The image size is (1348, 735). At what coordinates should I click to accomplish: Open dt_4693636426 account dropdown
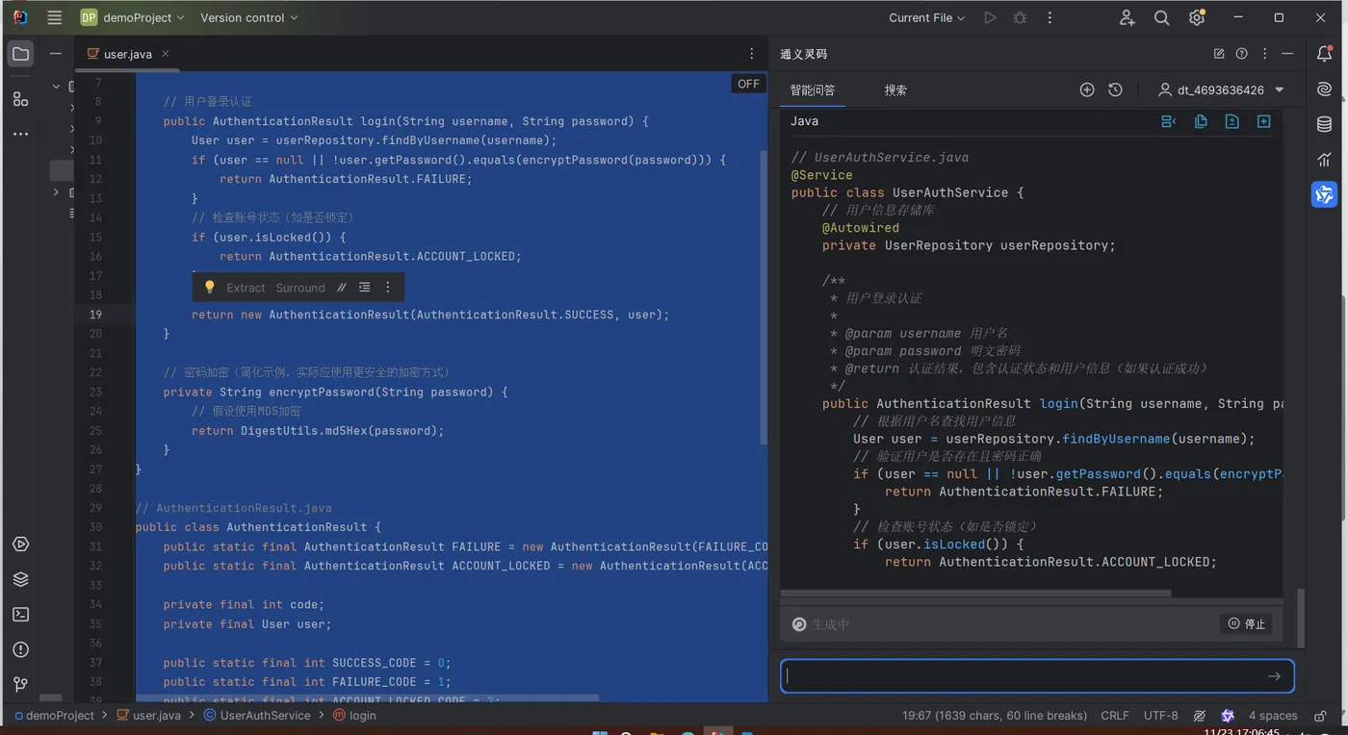point(1221,89)
